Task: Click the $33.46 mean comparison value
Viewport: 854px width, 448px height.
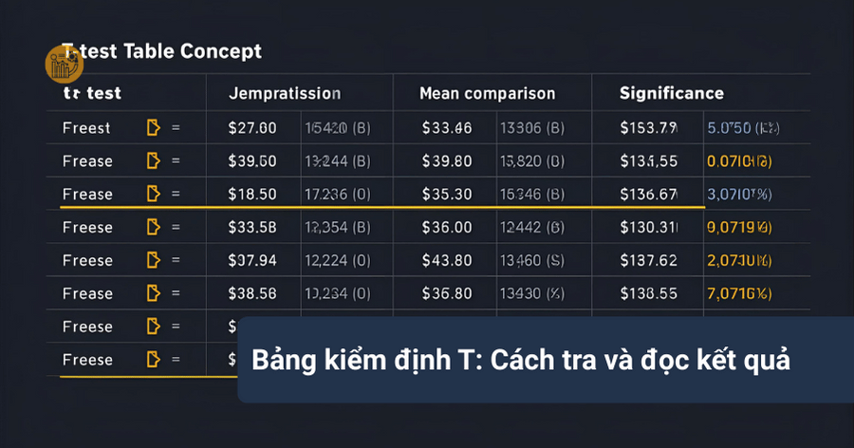Action: pos(446,127)
